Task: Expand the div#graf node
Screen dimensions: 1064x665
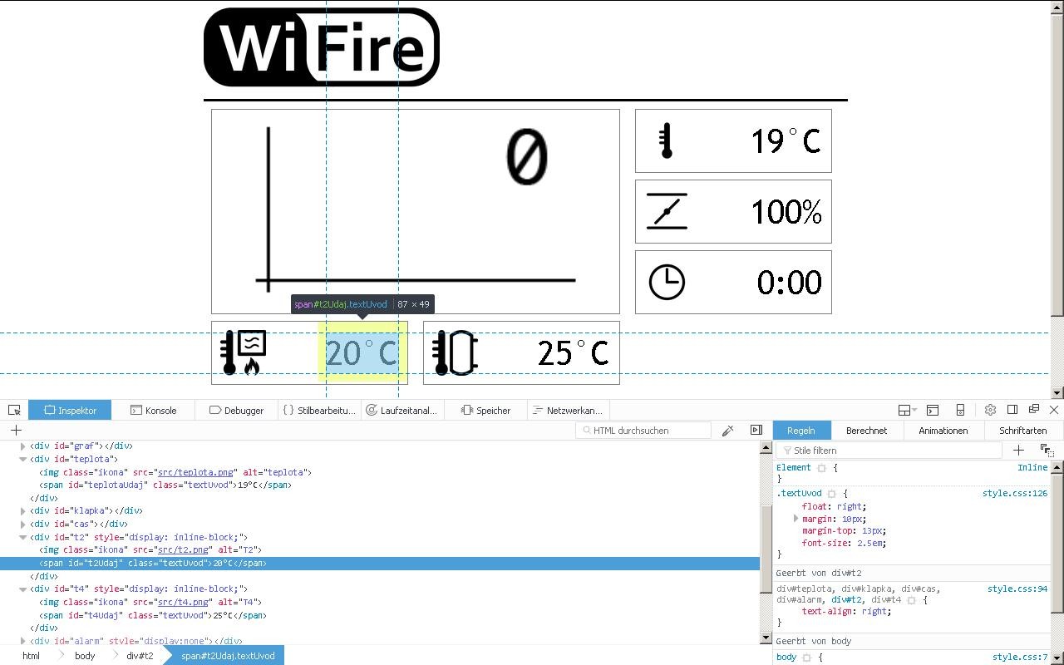Action: click(x=23, y=446)
